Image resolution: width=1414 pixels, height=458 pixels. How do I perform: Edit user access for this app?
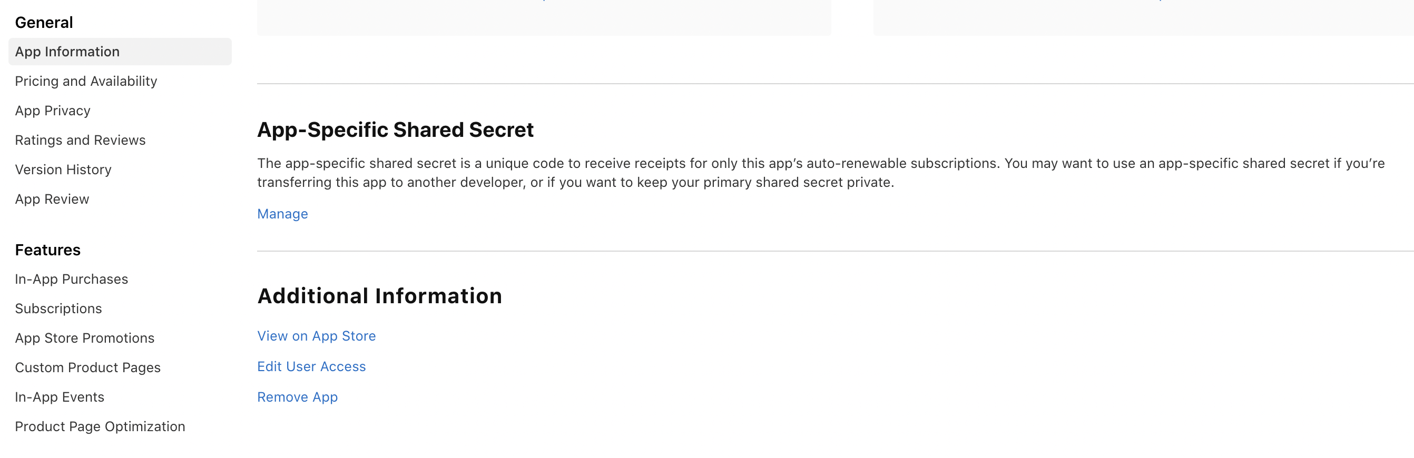311,366
